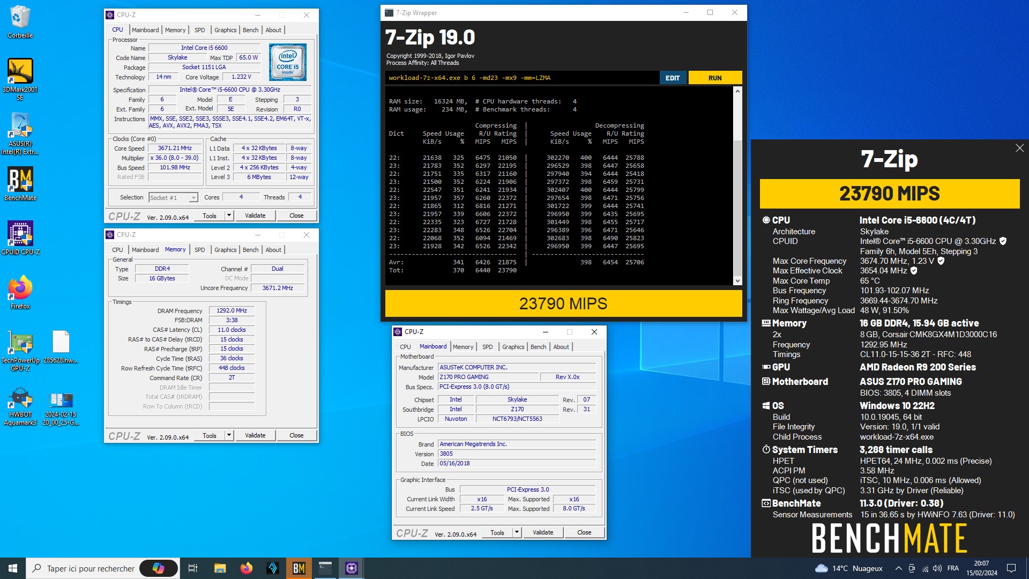Screen dimensions: 1029x579
Task: Click the Intel Core i5 logo in CPU-Z
Action: (x=288, y=62)
